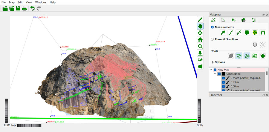Image resolution: width=269 pixels, height=132 pixels.
Task: Click the undo arrow in toolbar
Action: coord(32,8)
